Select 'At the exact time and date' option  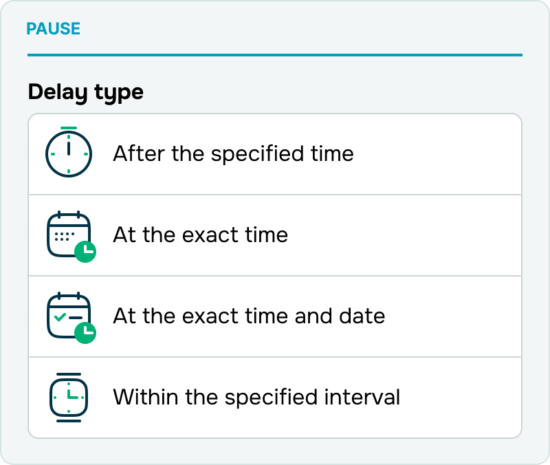tap(275, 316)
